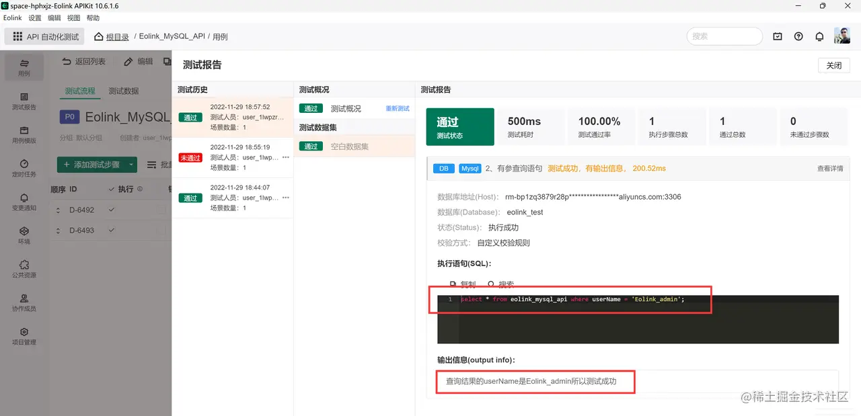Image resolution: width=861 pixels, height=416 pixels.
Task: Open the API 自动化测试 module switcher
Action: (x=44, y=36)
